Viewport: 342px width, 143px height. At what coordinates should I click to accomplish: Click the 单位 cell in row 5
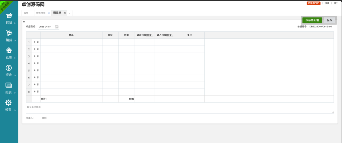tap(110, 70)
